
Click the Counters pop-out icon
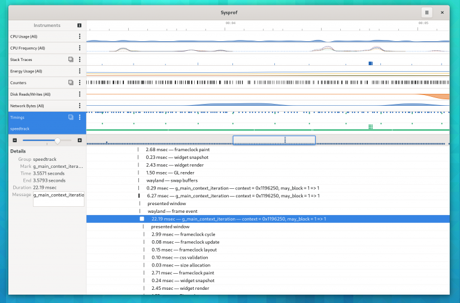[71, 82]
